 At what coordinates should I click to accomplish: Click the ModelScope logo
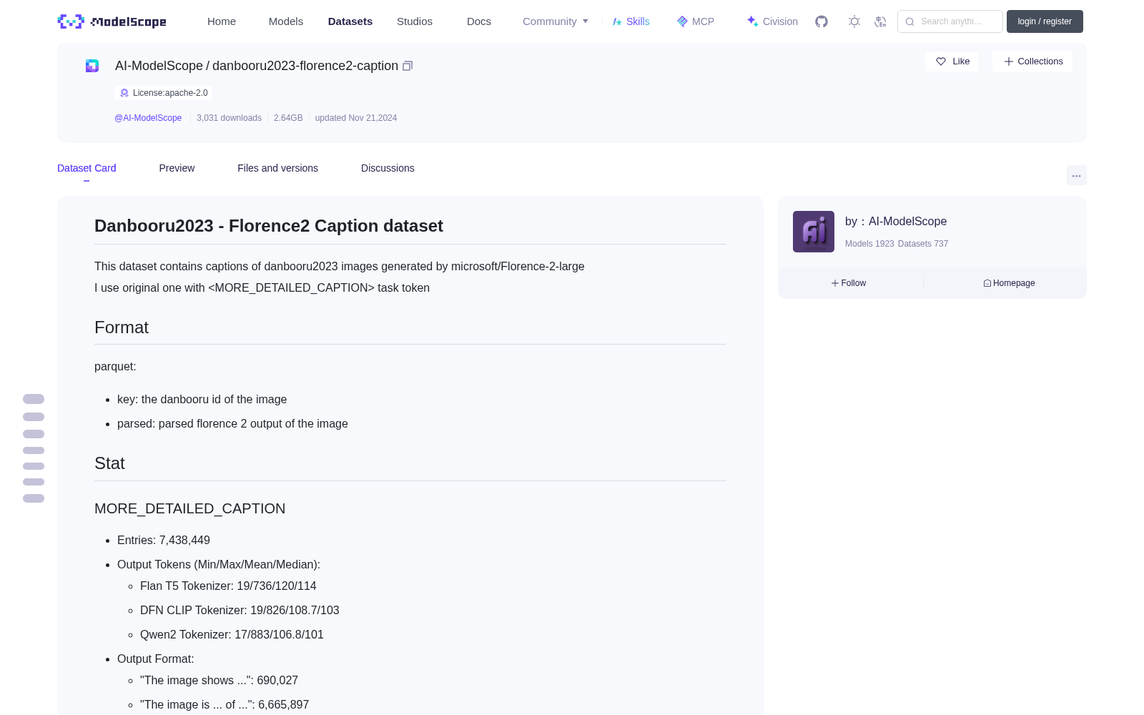pos(112,21)
